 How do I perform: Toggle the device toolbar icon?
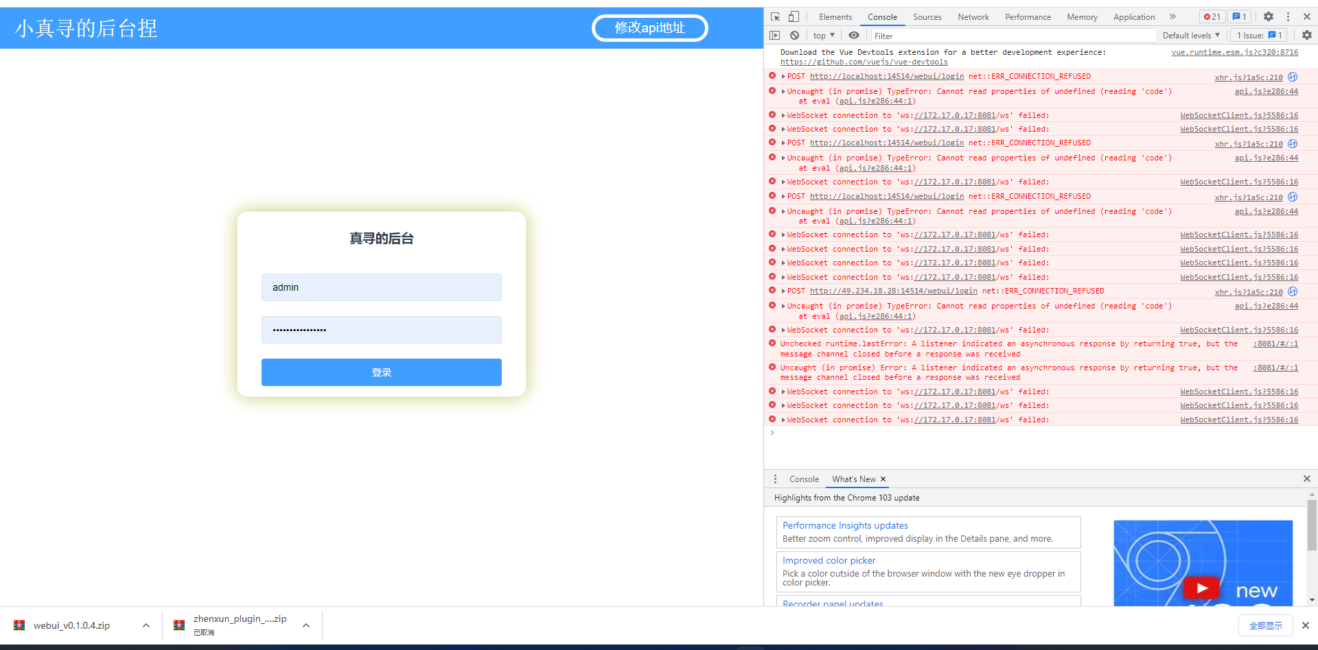794,16
